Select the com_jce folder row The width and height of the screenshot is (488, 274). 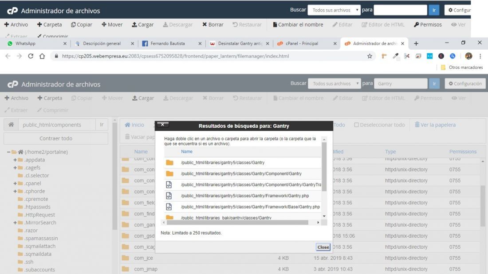300,258
